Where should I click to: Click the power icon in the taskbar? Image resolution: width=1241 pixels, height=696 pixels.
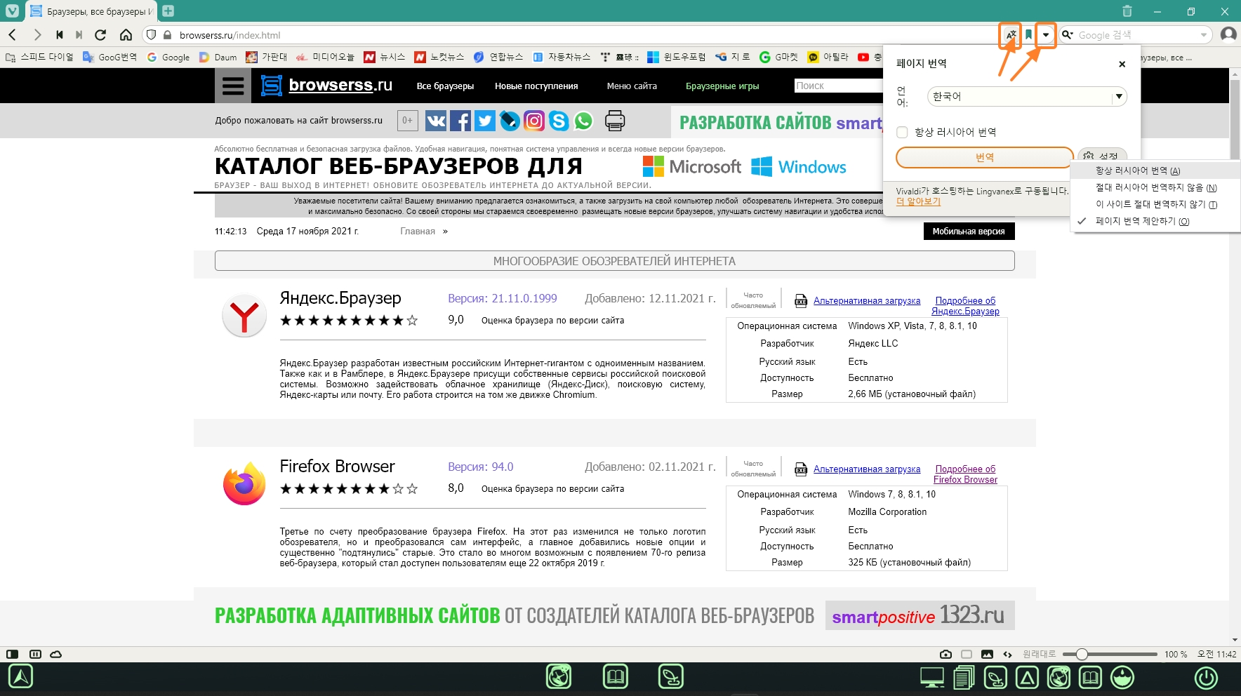[x=1207, y=678]
